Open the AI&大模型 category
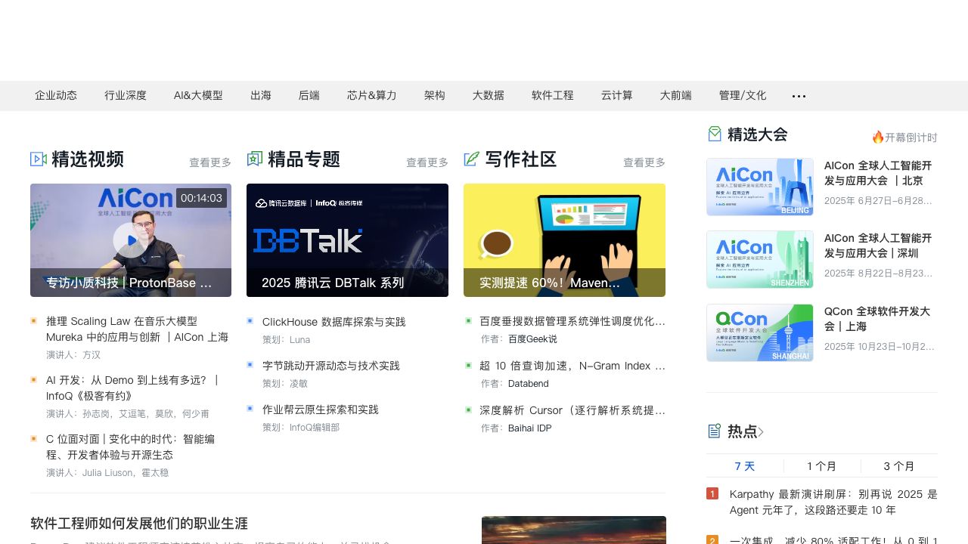968x544 pixels. coord(198,96)
